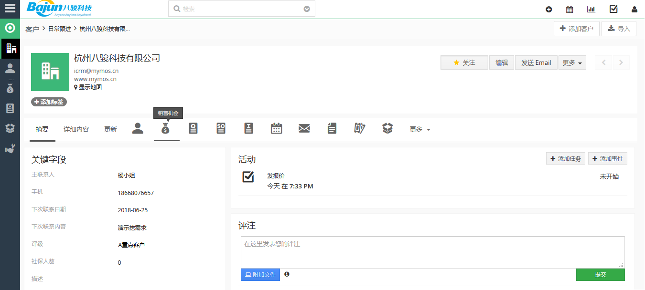Open the envelope emails tab icon
Image resolution: width=645 pixels, height=290 pixels.
click(304, 128)
